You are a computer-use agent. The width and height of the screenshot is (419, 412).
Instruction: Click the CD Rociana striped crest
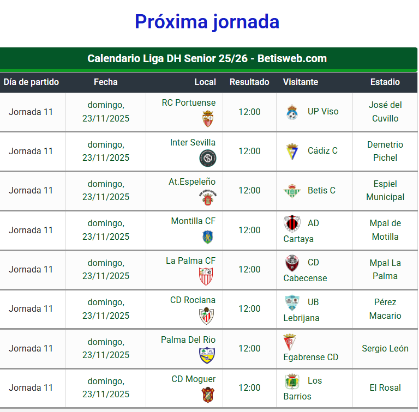[207, 316]
